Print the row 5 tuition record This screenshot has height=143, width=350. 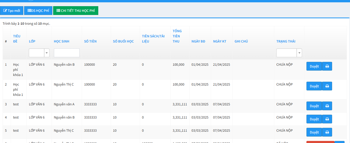[x=327, y=132]
